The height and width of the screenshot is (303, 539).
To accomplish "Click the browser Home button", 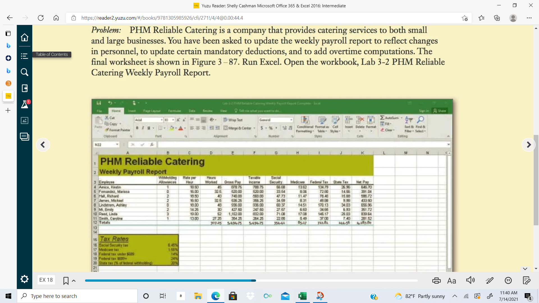I will 56,18.
